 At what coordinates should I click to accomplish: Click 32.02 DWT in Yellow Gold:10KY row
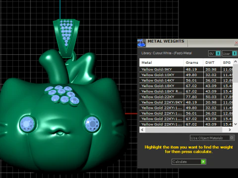211,75
